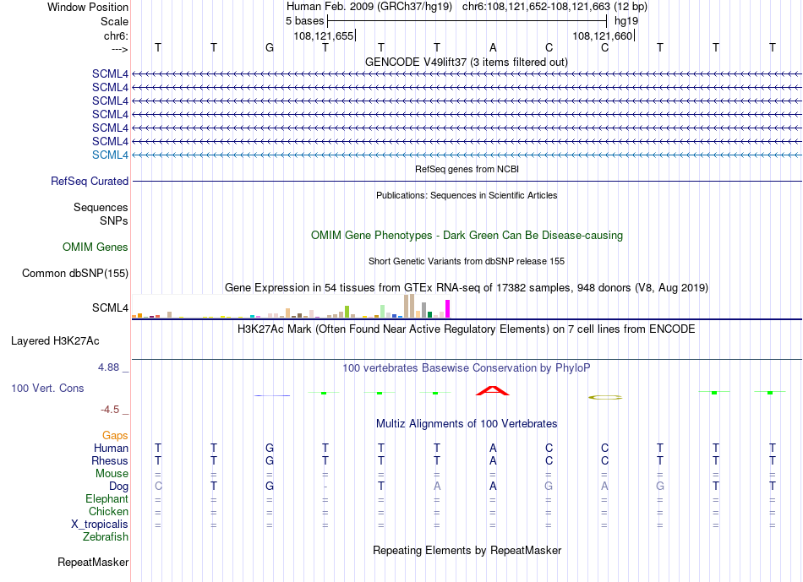Image resolution: width=803 pixels, height=582 pixels.
Task: Open 100 vertebrates Basewise Conservation by PhyloP title
Action: [x=467, y=368]
